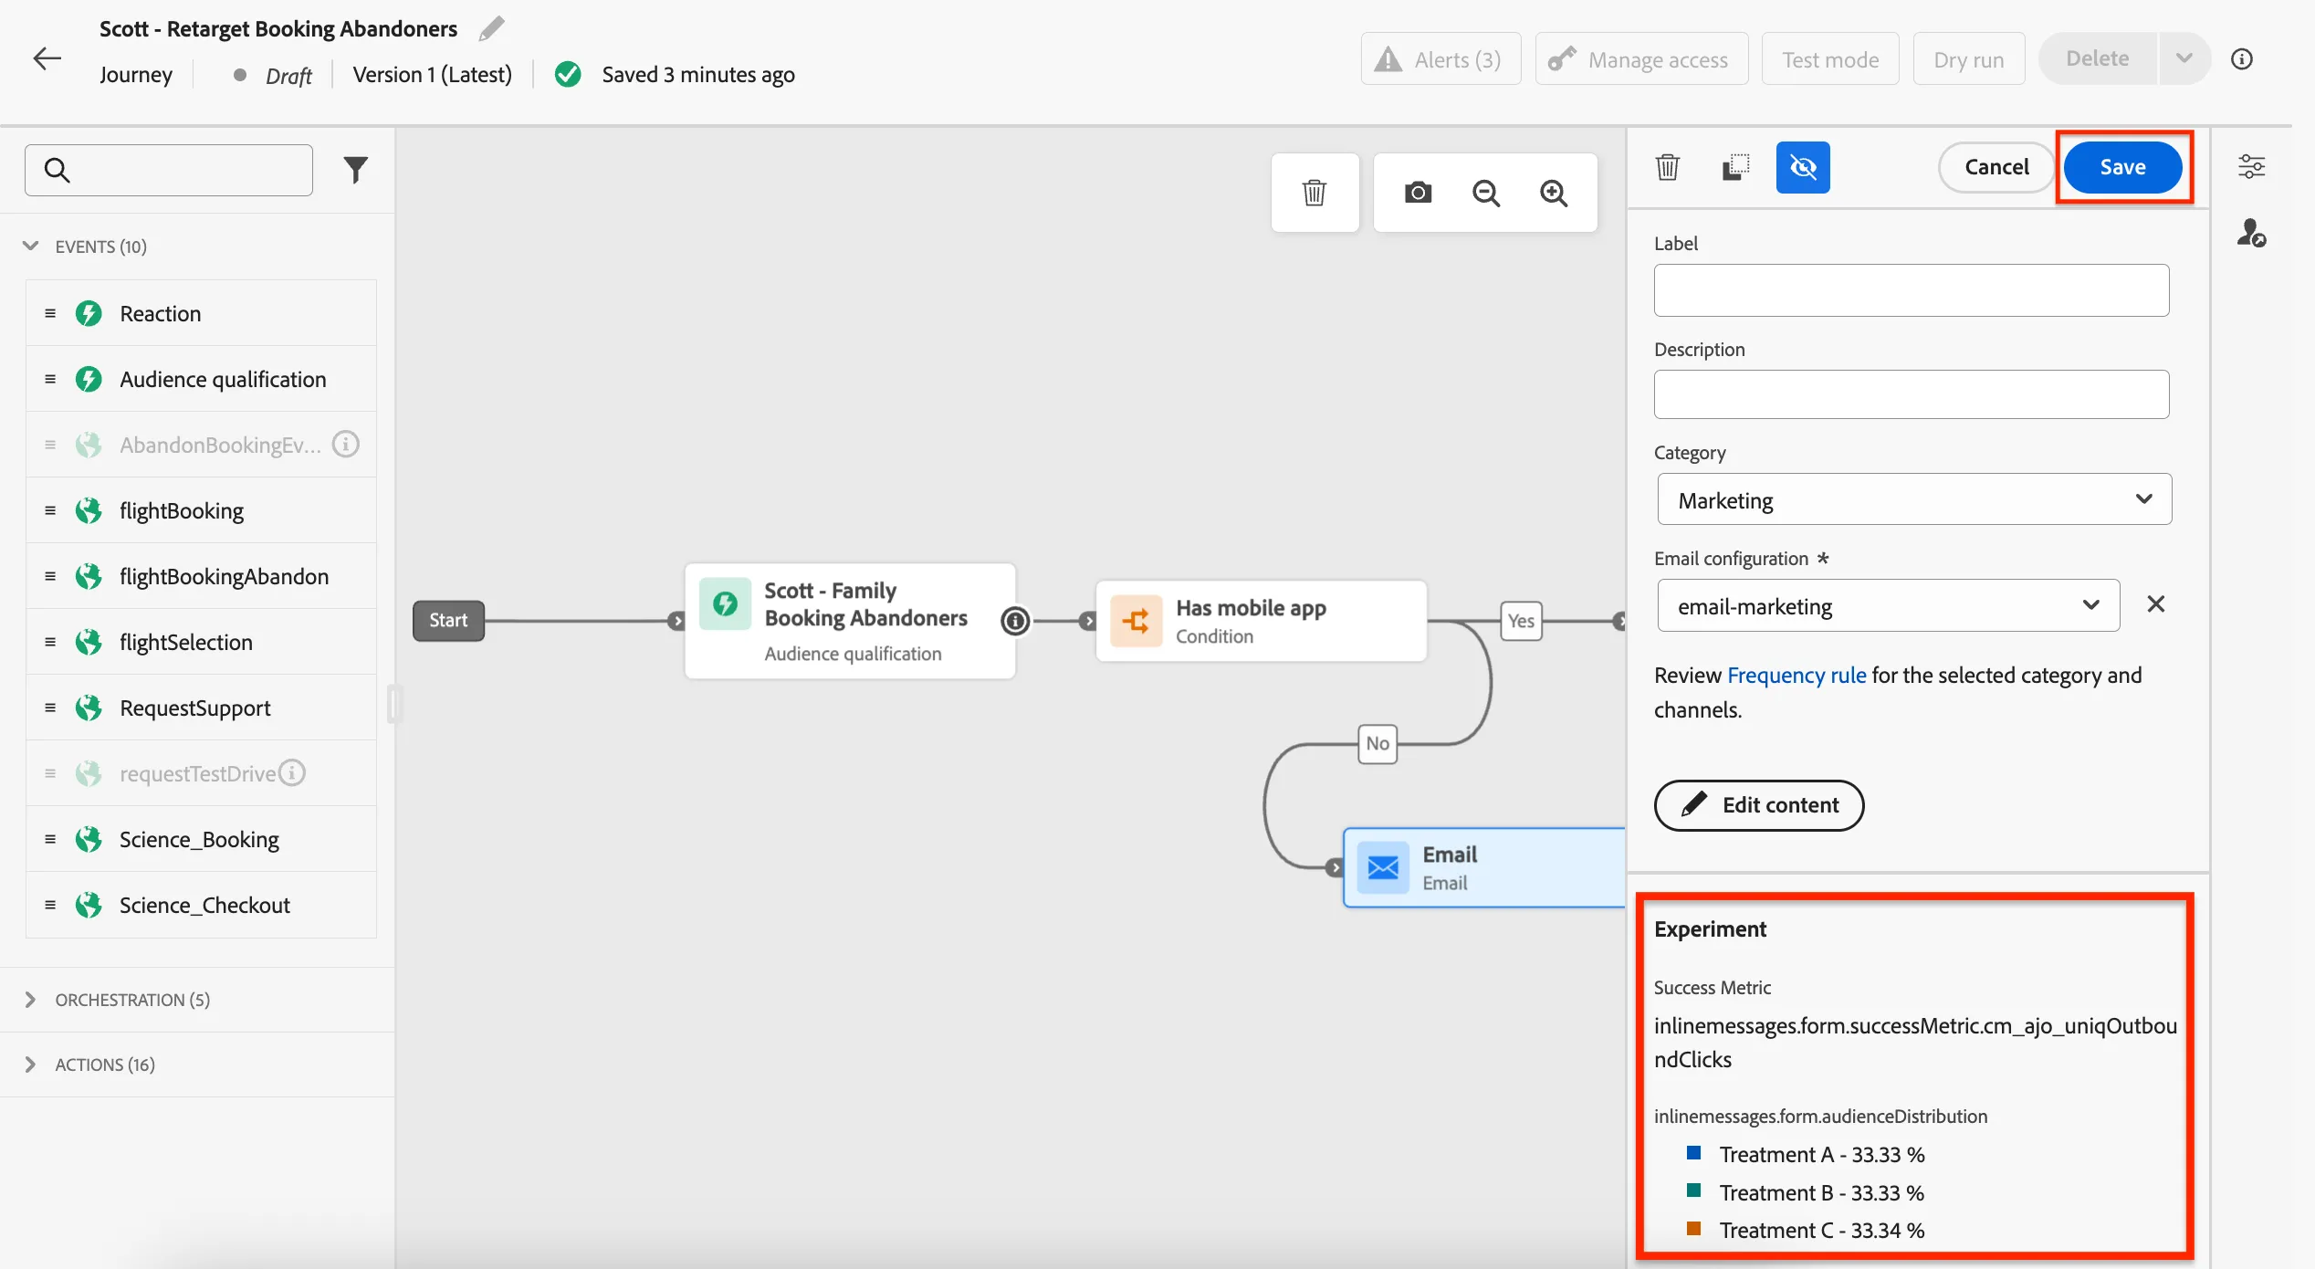
Task: Zoom in on the journey canvas
Action: click(x=1554, y=193)
